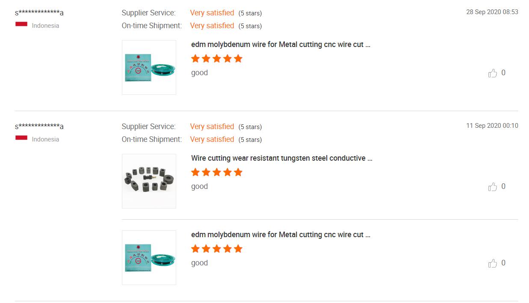Open the molybdenum wire title link from 11 Sep
Viewport: 529px width, 303px height.
coord(281,235)
